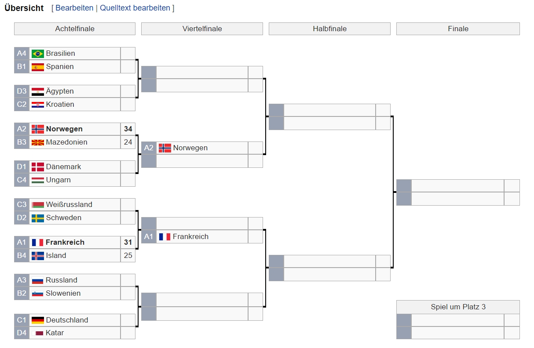Click the Spiel um Platz 3 header

point(458,307)
